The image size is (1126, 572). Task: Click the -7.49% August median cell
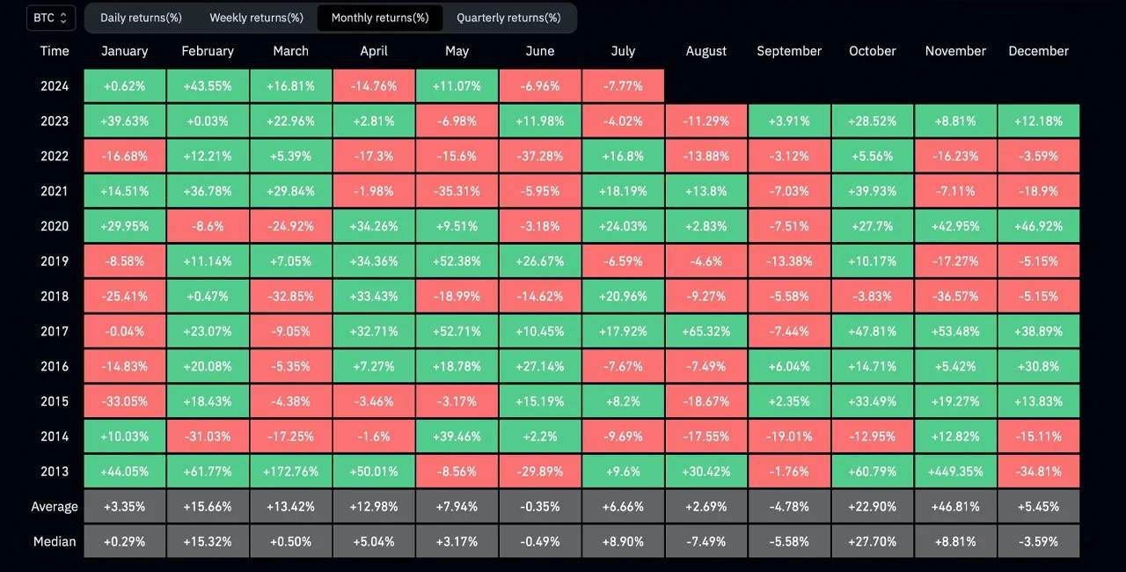click(706, 541)
